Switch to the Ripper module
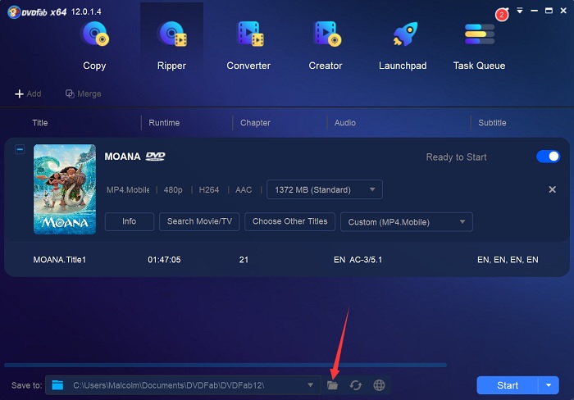Viewport: 574px width, 400px height. click(x=171, y=44)
